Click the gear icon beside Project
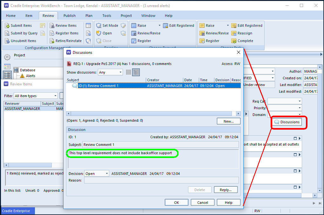 [7, 57]
